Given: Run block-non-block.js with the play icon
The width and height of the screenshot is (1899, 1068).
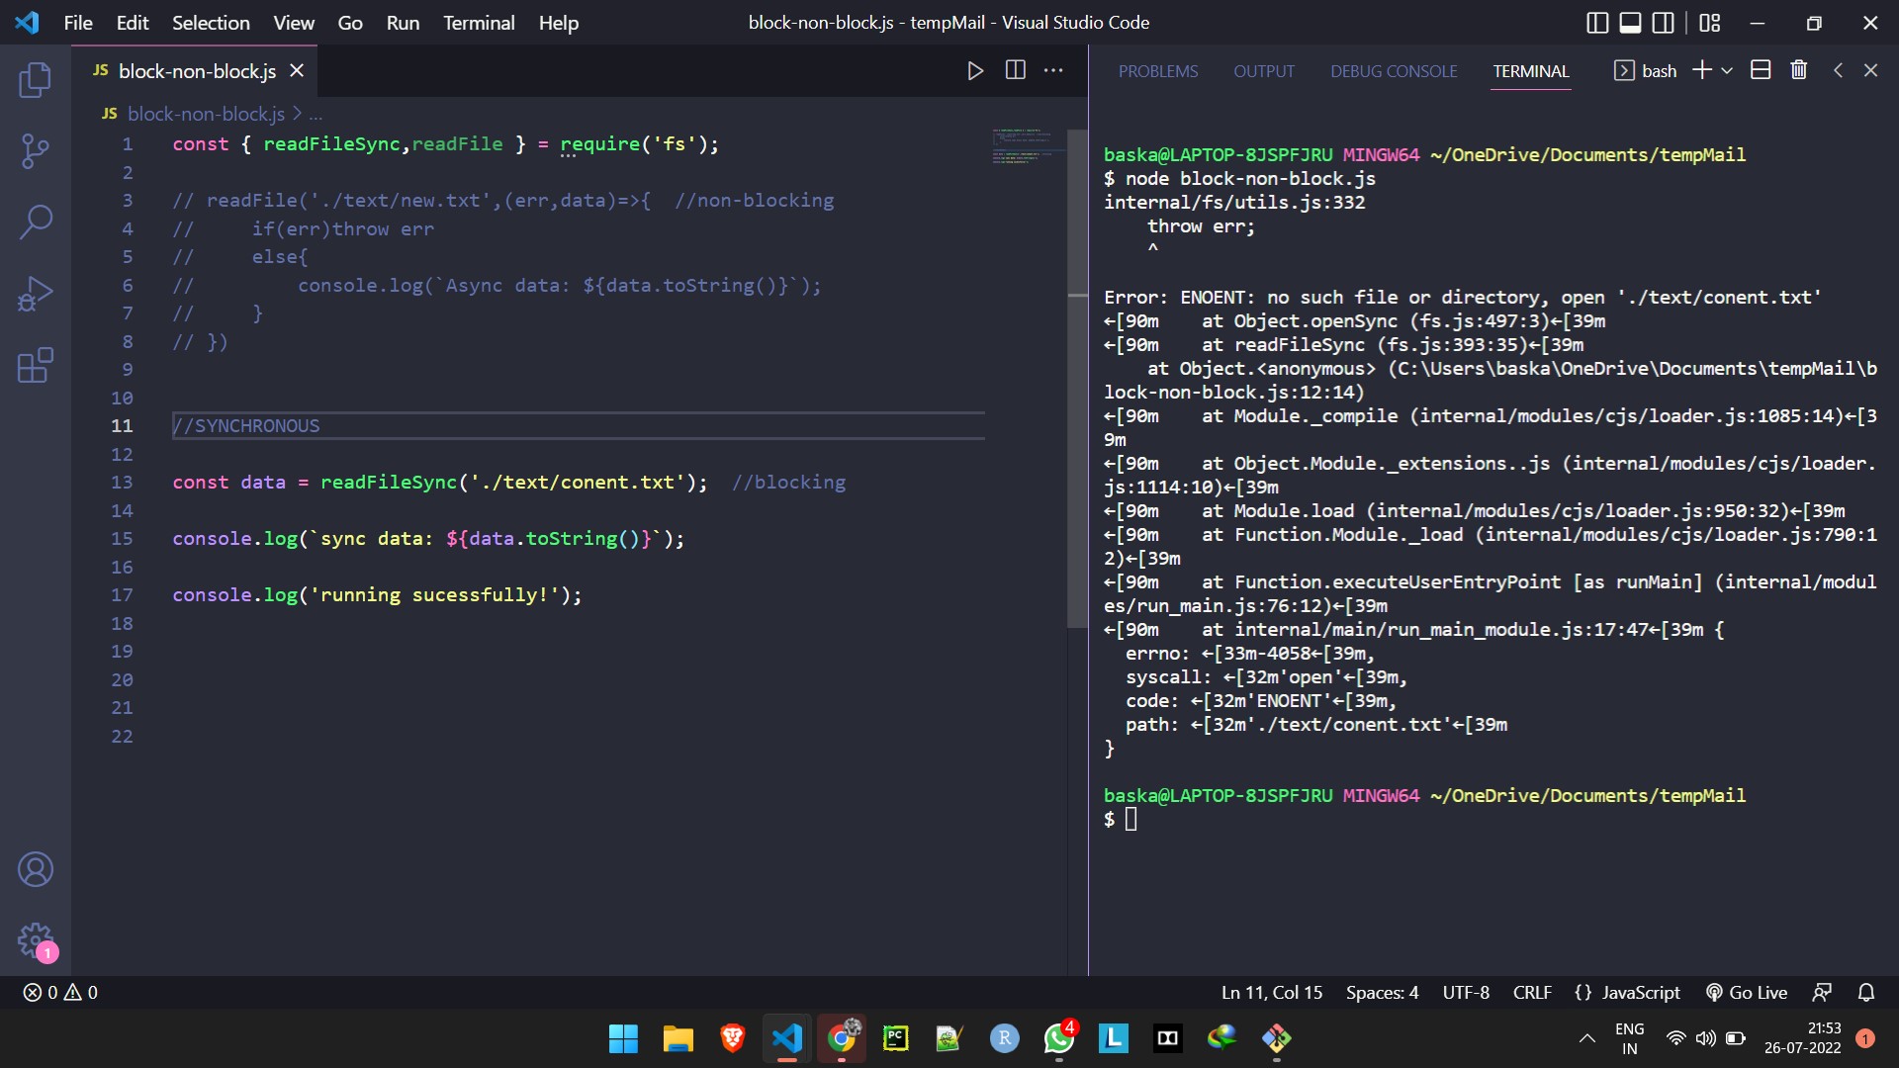Looking at the screenshot, I should click(x=975, y=70).
